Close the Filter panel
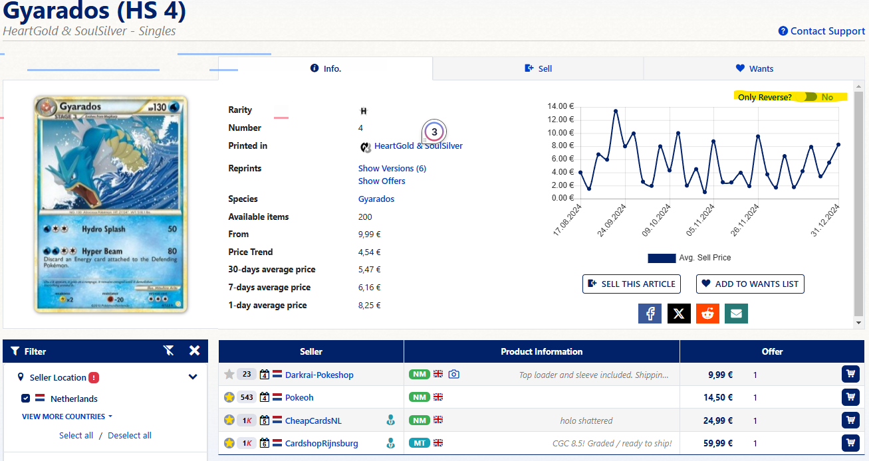The image size is (869, 461). click(194, 351)
